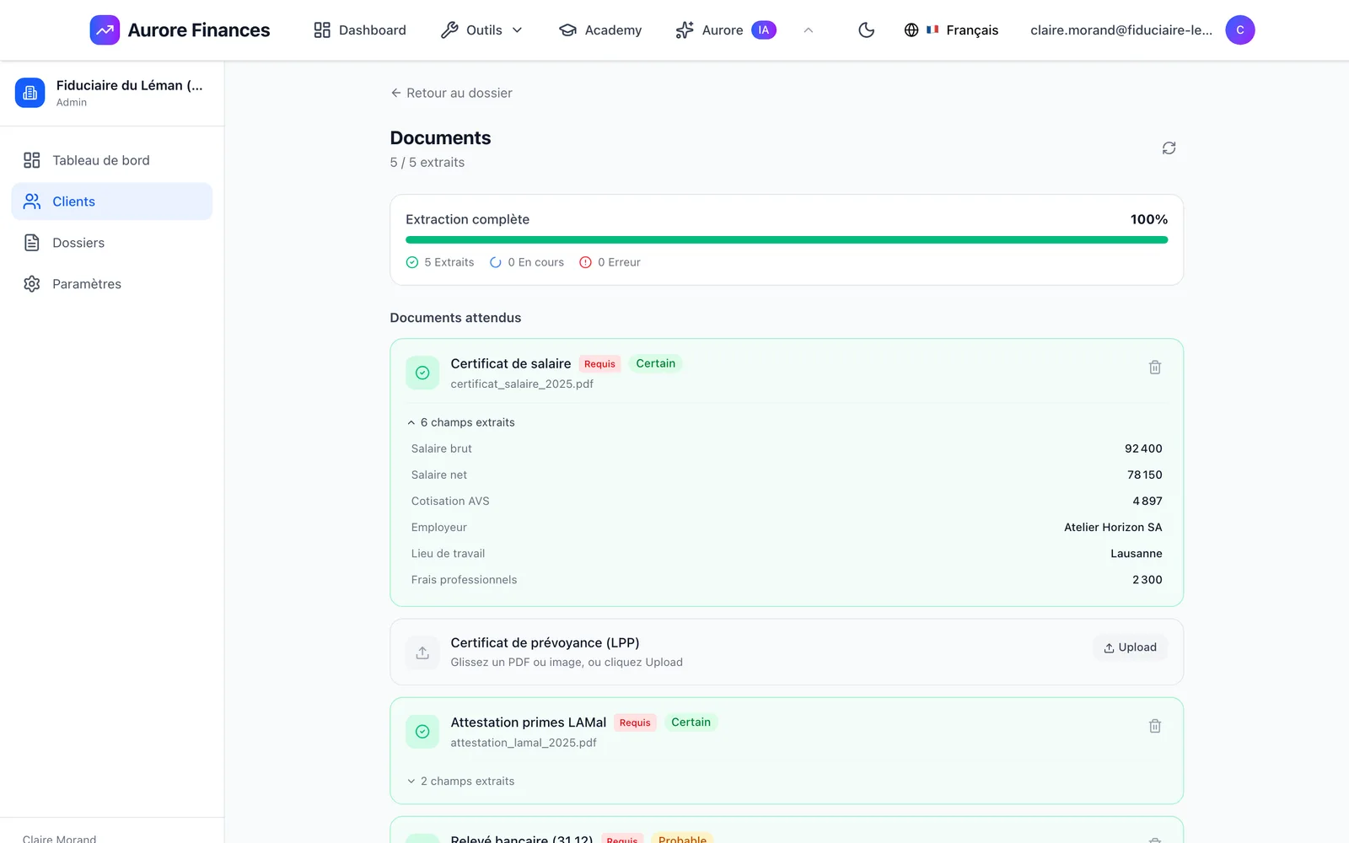Open the Academy nav item

pos(600,30)
